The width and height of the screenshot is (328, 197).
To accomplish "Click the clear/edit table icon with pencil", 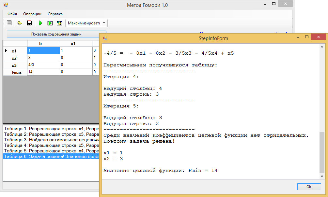I will tap(59, 23).
